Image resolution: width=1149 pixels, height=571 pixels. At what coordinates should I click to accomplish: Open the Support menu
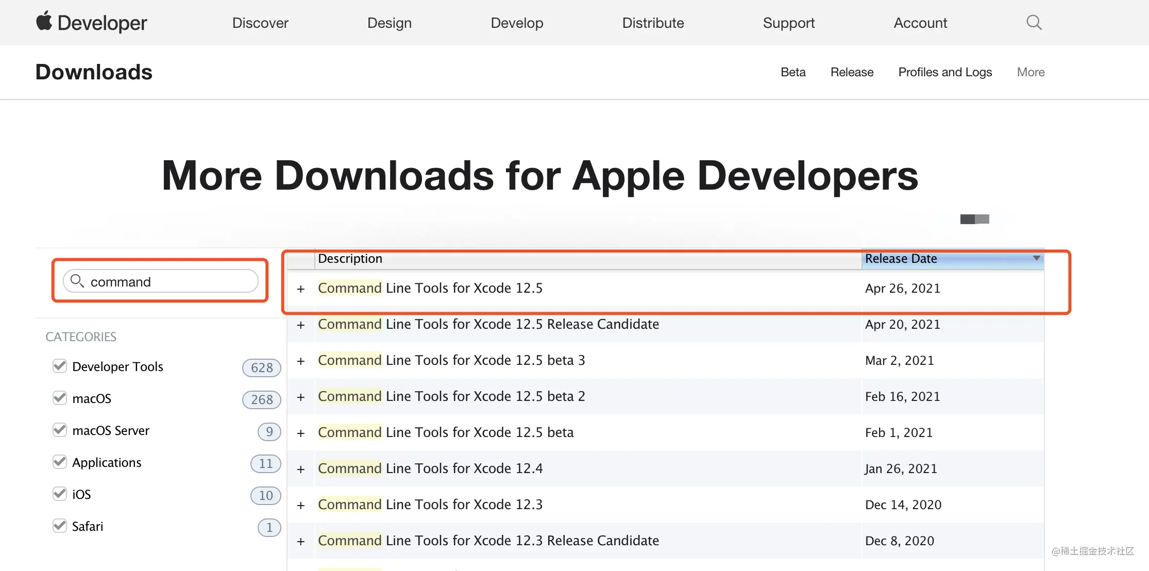pyautogui.click(x=789, y=23)
